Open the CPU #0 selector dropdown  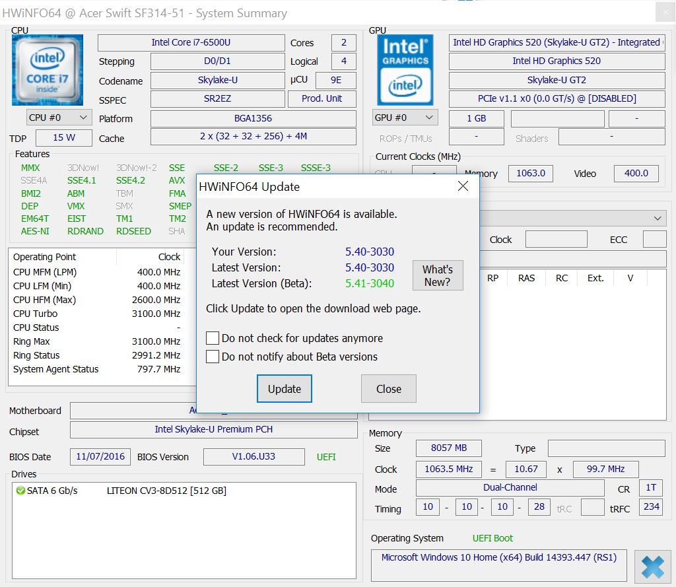click(59, 118)
